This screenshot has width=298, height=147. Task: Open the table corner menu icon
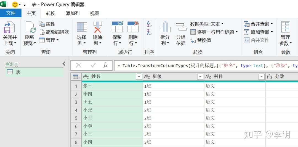tap(76, 77)
